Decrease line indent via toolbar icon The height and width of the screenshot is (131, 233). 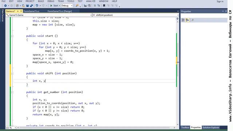point(95,6)
